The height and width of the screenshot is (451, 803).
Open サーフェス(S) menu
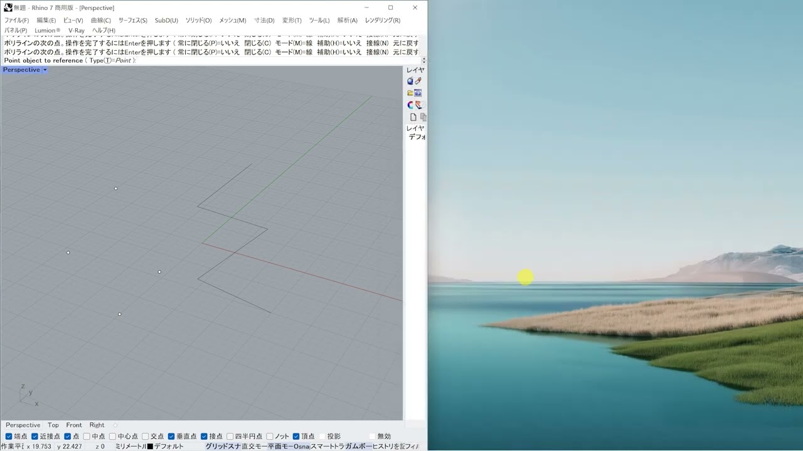click(132, 20)
